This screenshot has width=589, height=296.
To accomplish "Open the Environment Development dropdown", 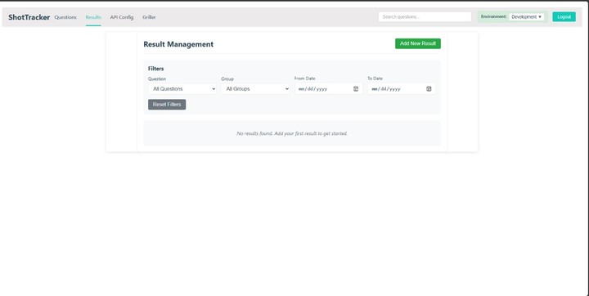I will coord(527,17).
